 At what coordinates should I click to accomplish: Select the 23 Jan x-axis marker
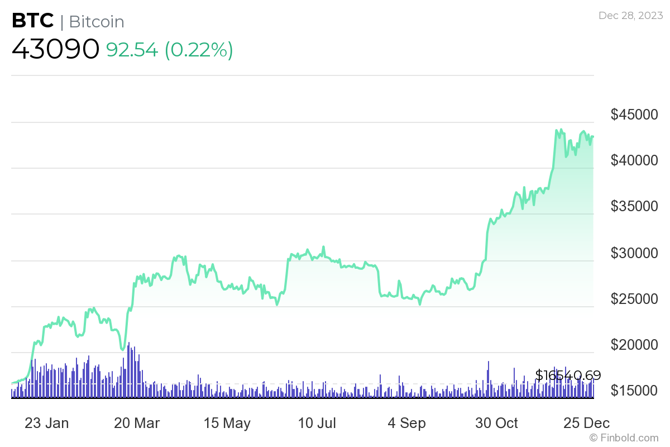47,423
